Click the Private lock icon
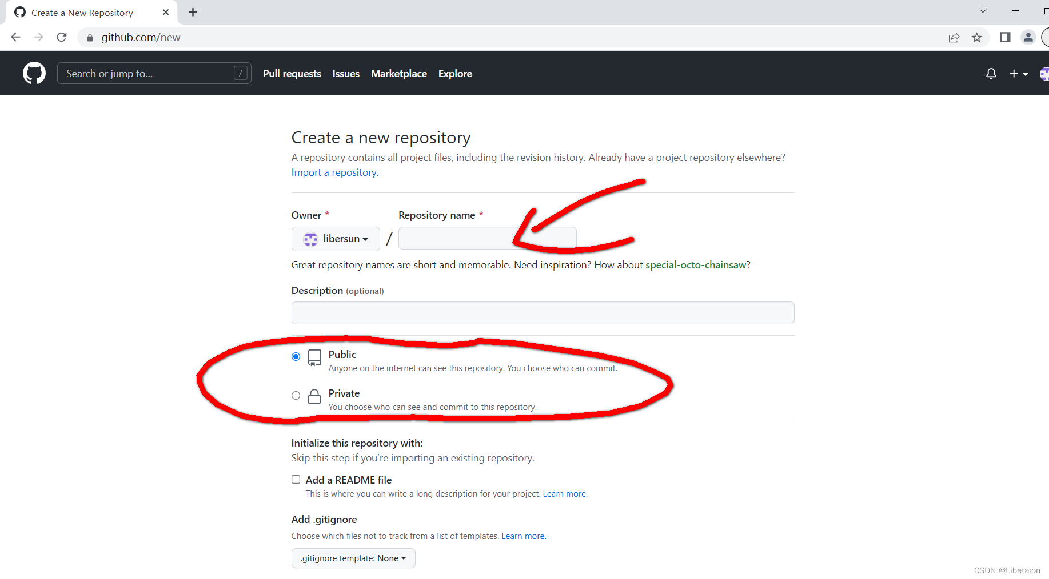Image resolution: width=1049 pixels, height=579 pixels. coord(314,397)
